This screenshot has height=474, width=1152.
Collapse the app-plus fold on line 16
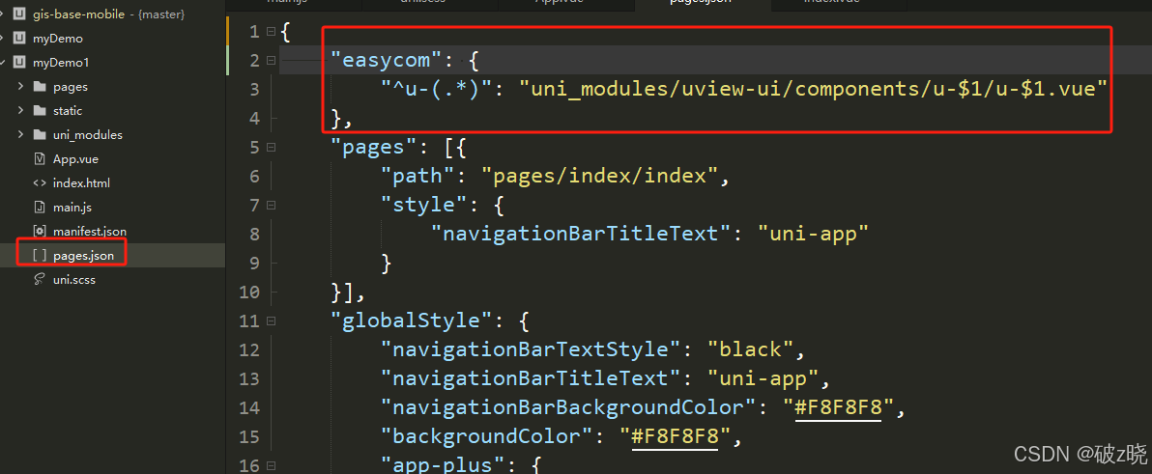pos(272,466)
